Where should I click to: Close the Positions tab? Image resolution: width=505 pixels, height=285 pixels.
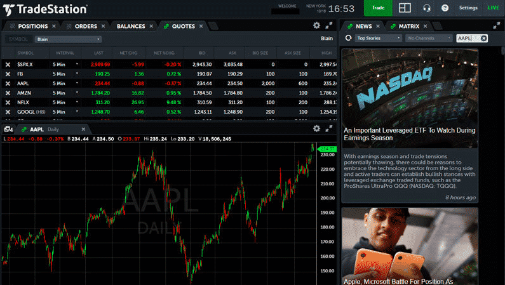pos(54,26)
